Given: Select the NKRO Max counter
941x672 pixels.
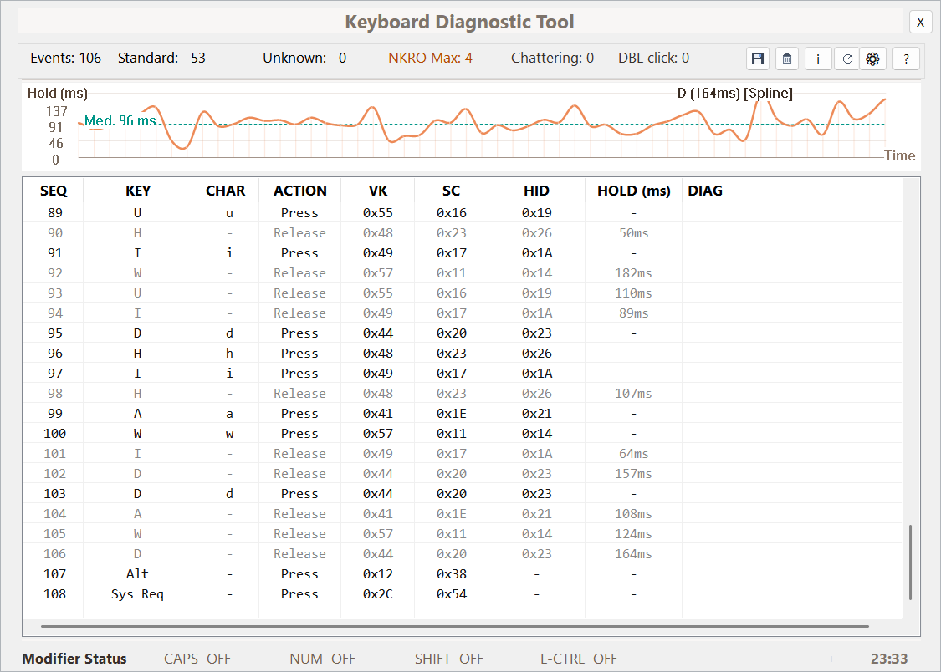Looking at the screenshot, I should coord(430,59).
